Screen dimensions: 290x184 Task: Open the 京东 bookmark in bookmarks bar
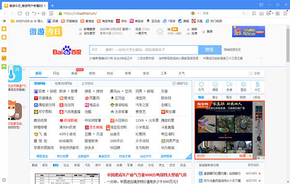tap(121, 21)
